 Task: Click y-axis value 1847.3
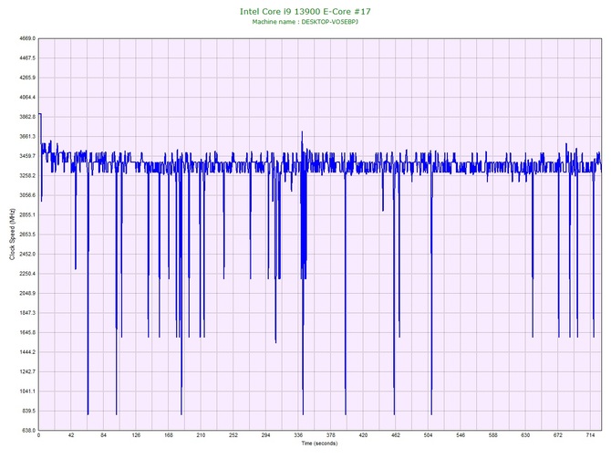click(27, 313)
